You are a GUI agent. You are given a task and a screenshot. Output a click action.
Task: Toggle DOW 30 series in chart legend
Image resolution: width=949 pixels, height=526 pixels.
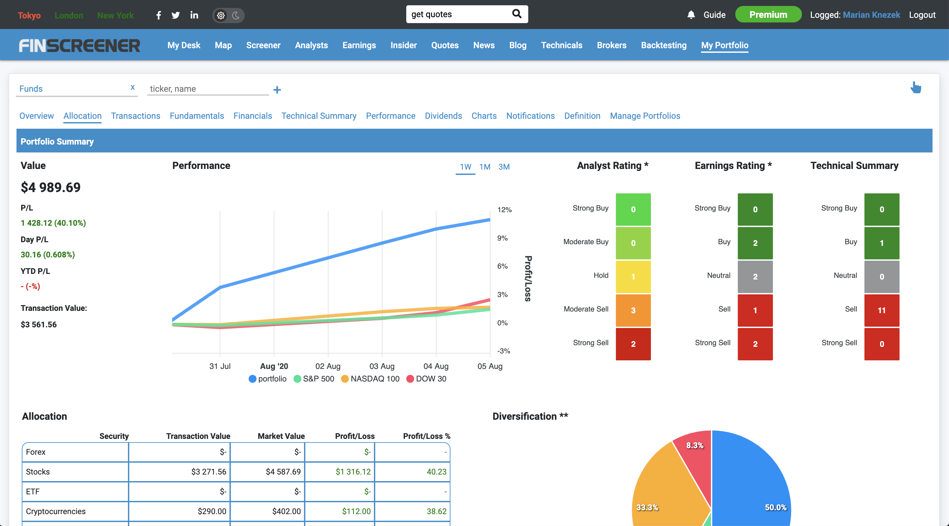(426, 378)
